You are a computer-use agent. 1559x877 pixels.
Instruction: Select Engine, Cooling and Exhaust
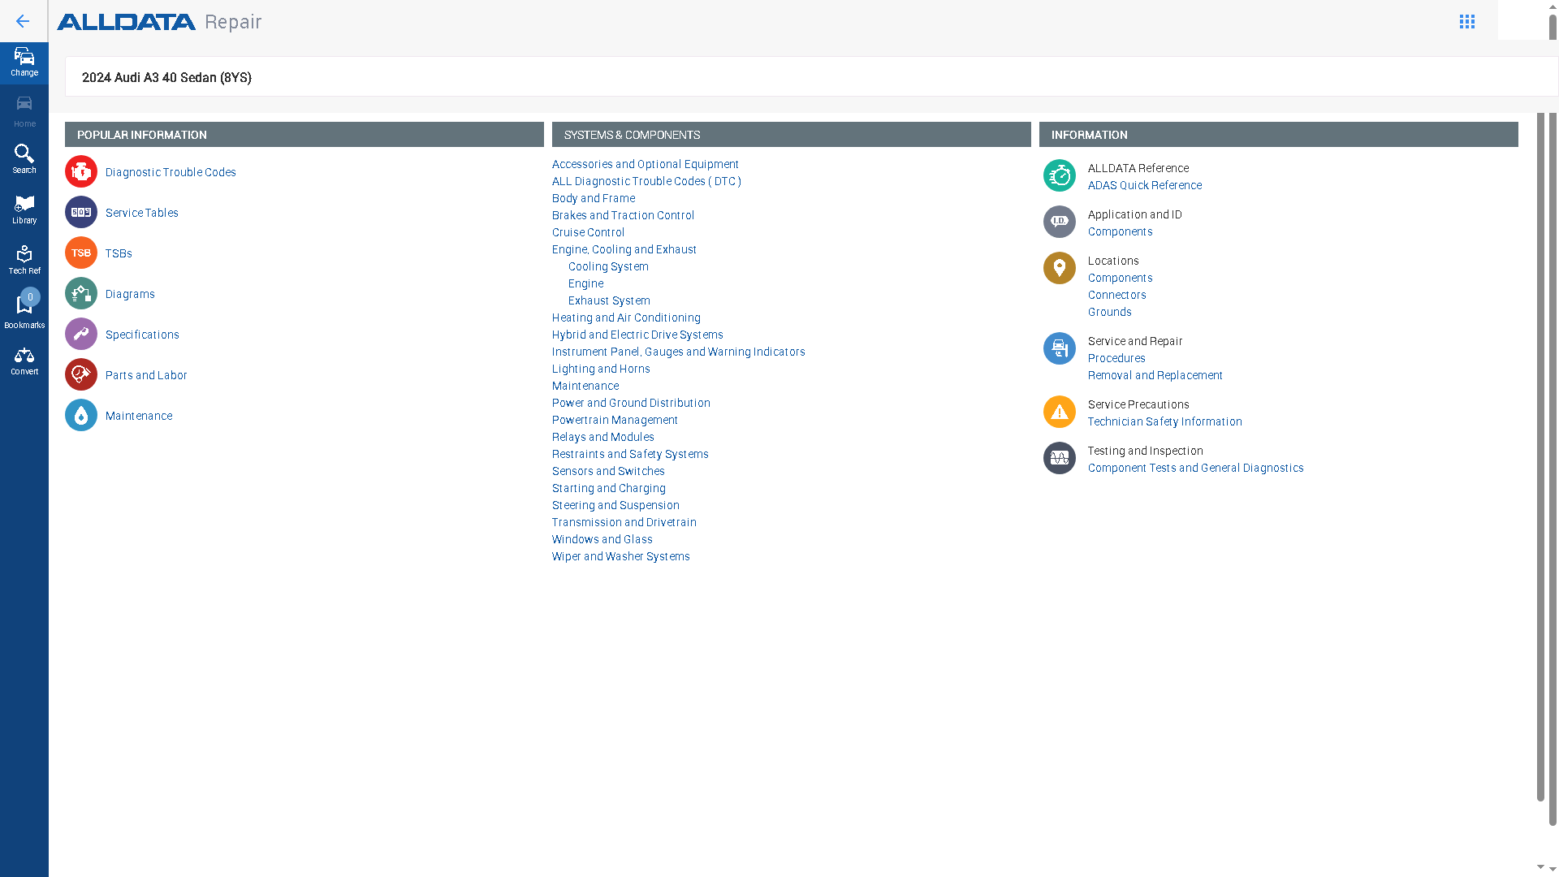click(x=624, y=249)
